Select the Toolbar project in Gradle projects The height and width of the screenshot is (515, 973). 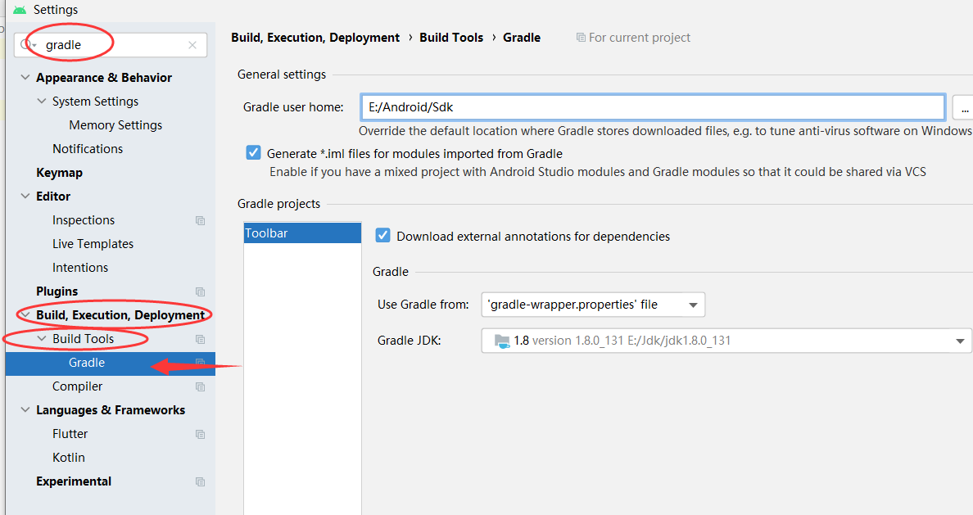tap(302, 233)
